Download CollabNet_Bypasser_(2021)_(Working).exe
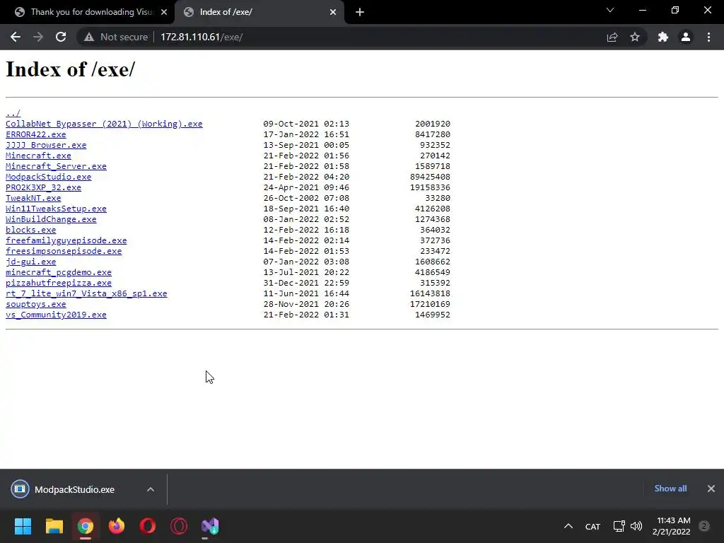Screen dimensions: 724x543 click(x=104, y=124)
